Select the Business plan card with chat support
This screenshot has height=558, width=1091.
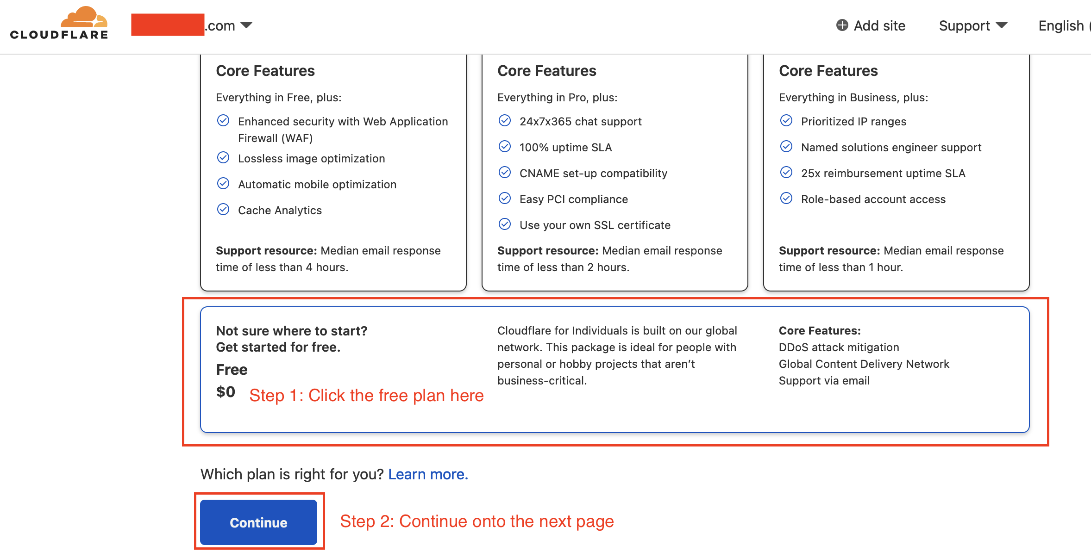614,173
